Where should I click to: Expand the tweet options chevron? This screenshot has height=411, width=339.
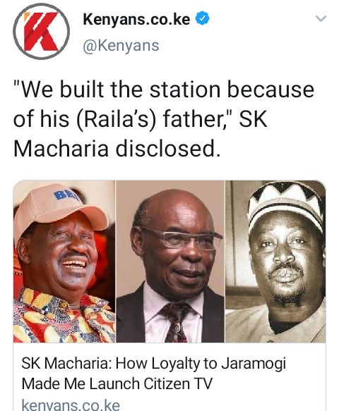click(321, 18)
